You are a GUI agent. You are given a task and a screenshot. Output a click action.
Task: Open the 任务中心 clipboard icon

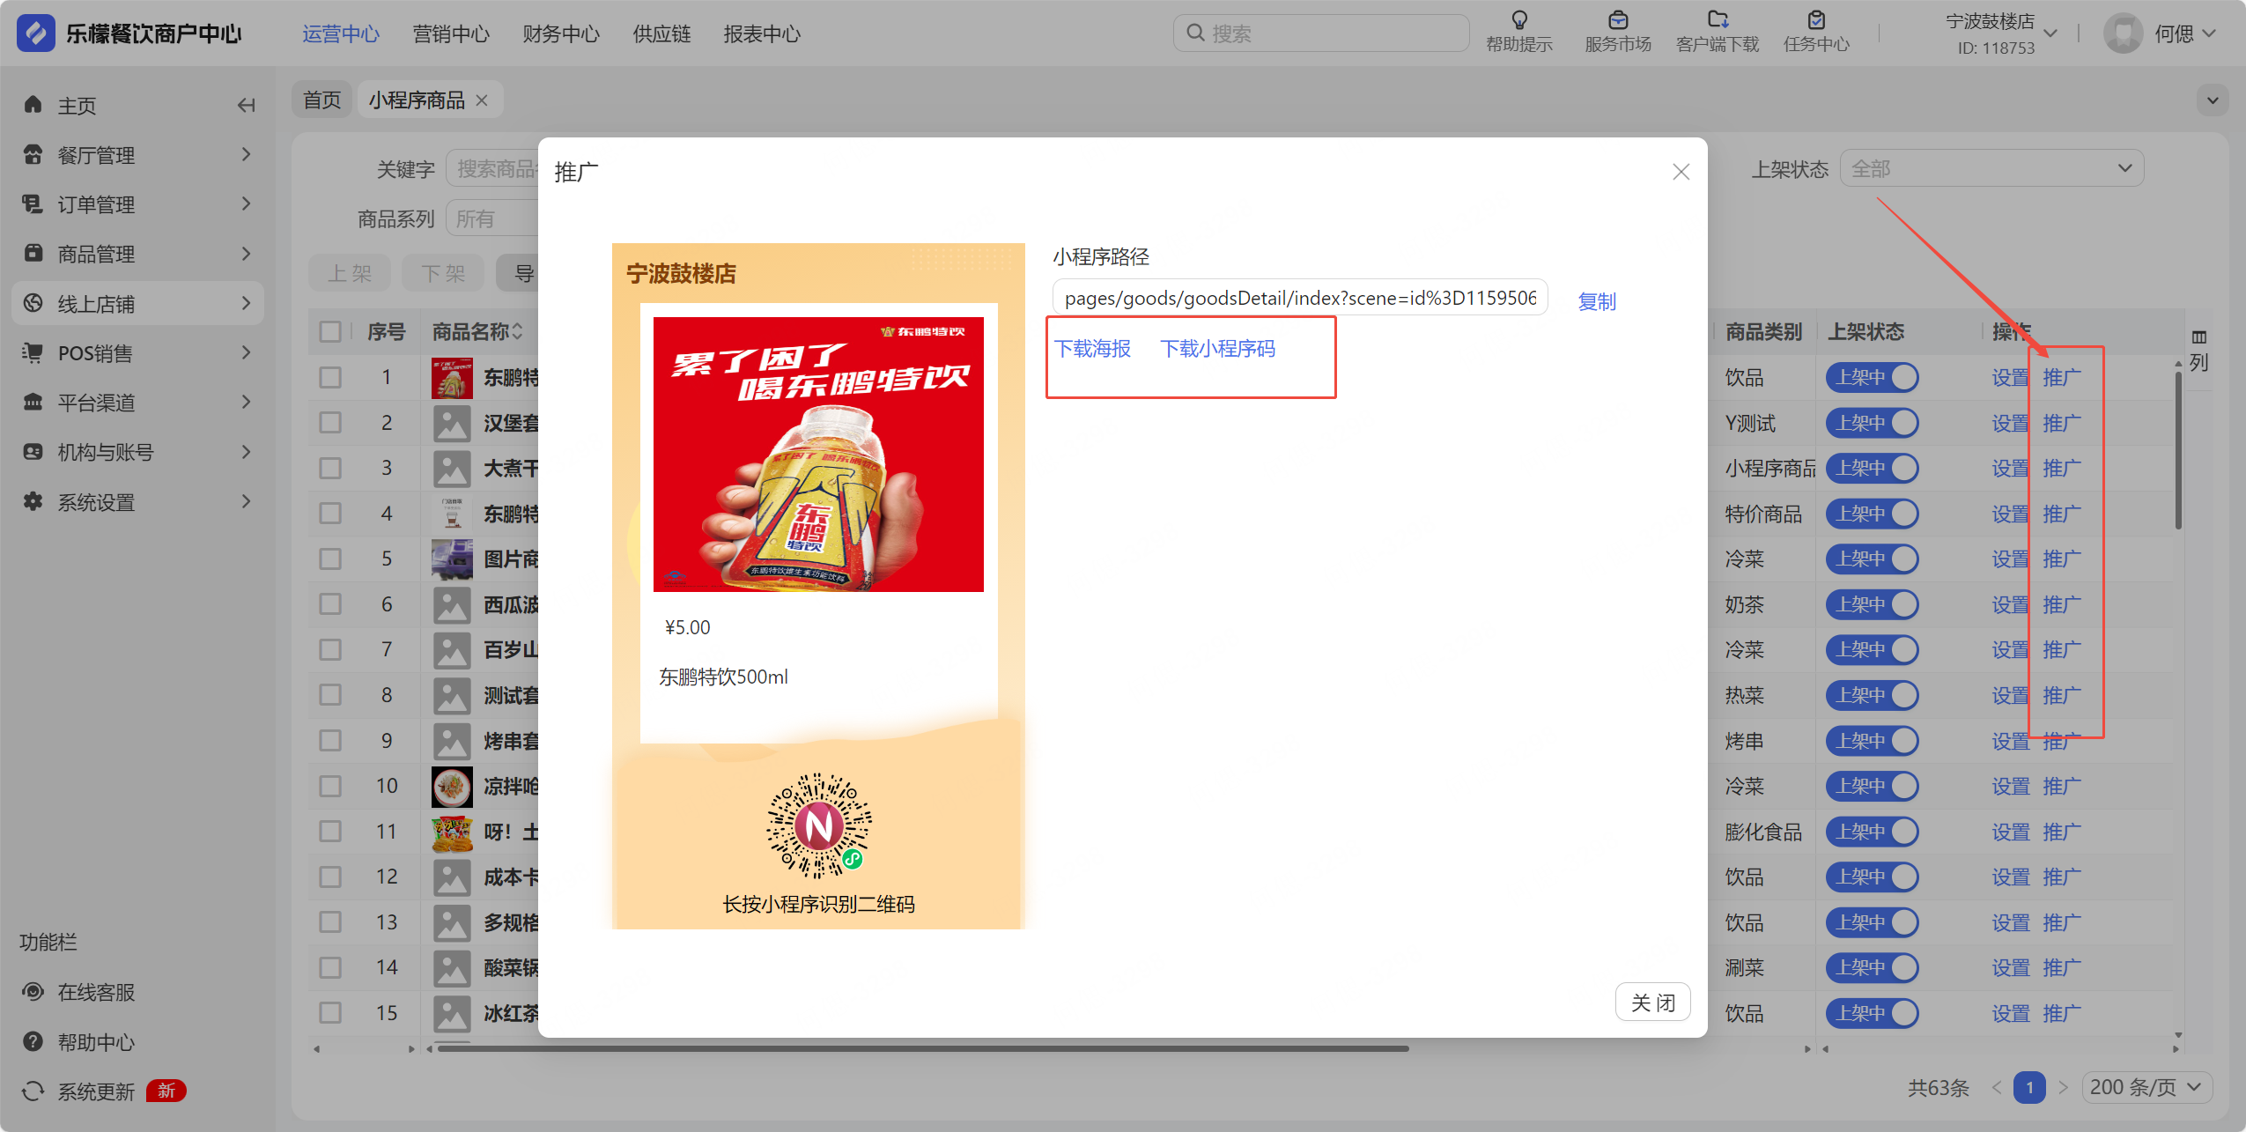click(1816, 20)
